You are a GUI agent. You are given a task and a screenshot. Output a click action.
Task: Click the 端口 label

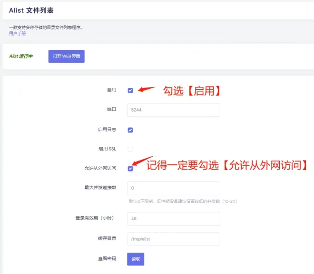[111, 109]
